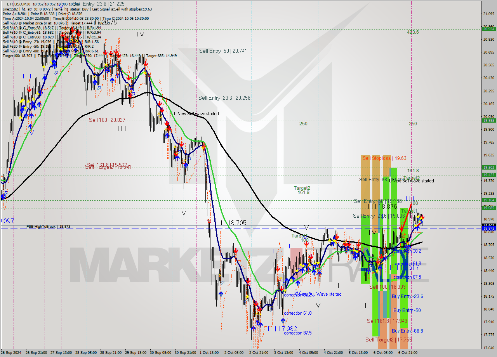
Task: Select the 19.985 price tag on axis
Action: (x=488, y=120)
